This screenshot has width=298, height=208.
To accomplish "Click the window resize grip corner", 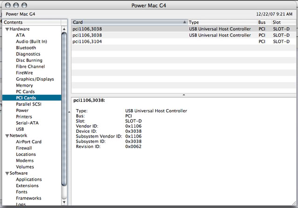I will (x=294, y=203).
